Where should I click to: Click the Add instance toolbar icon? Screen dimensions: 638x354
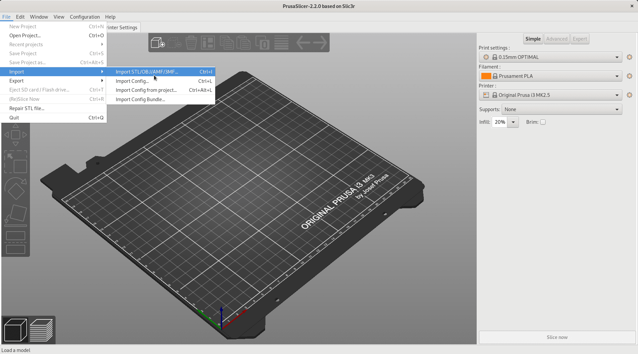pos(262,43)
